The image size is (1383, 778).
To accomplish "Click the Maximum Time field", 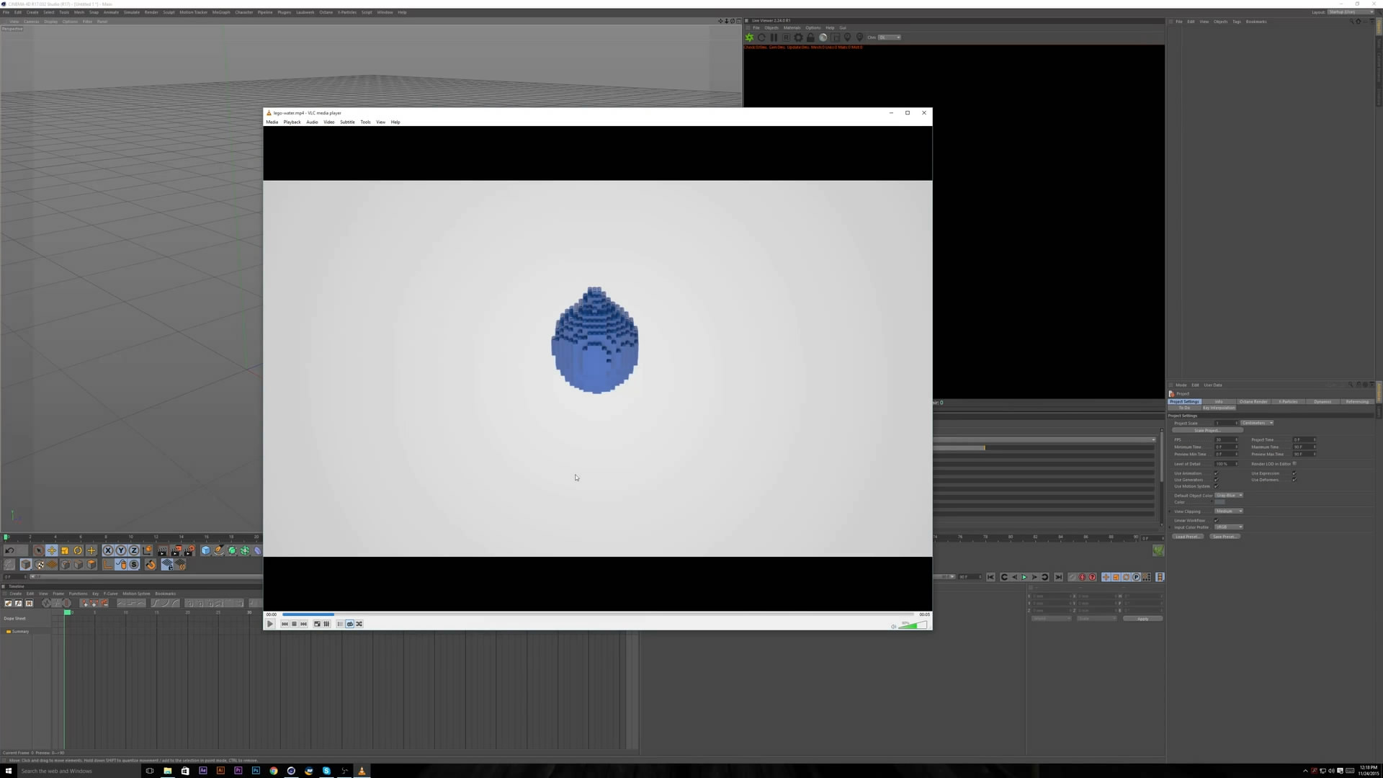I will point(1304,447).
